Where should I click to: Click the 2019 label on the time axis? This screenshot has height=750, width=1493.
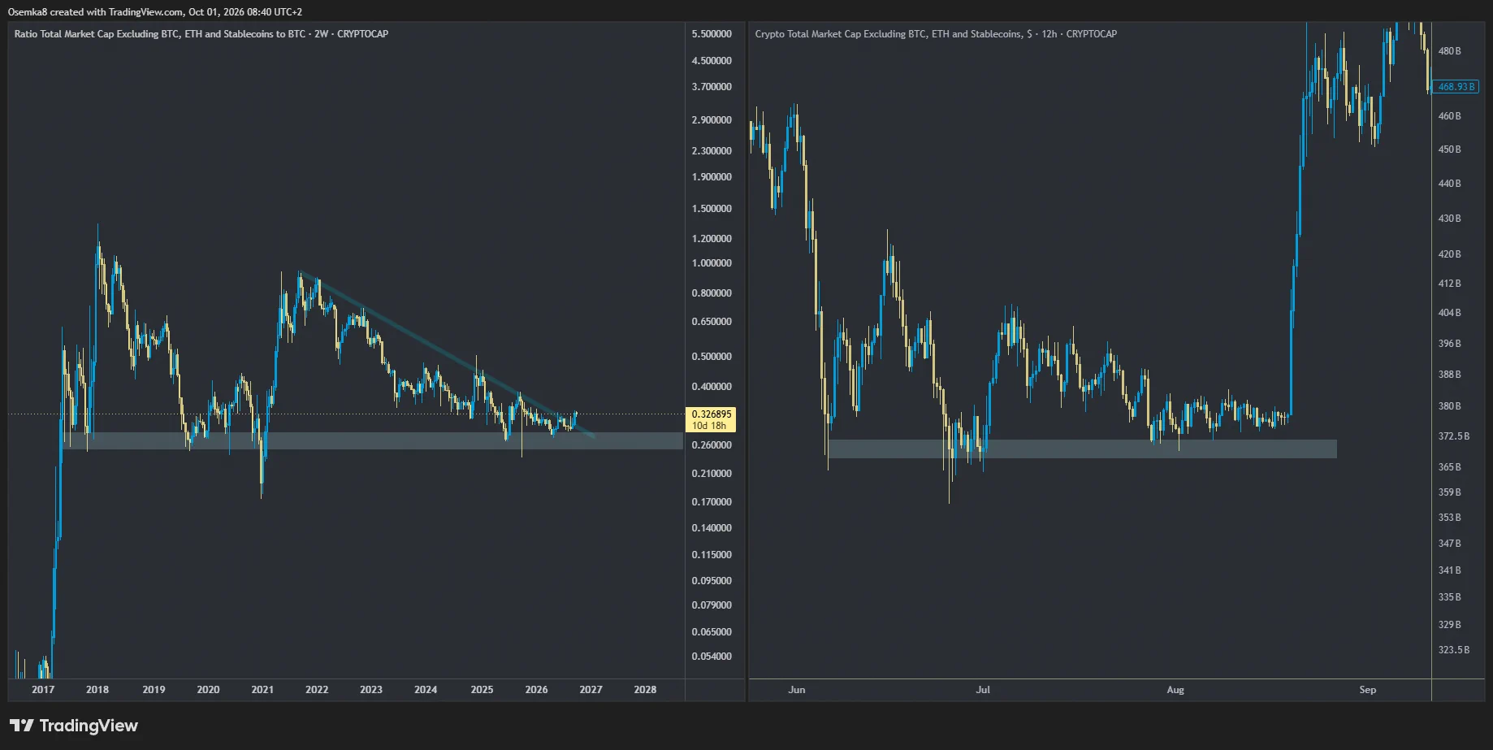(154, 690)
